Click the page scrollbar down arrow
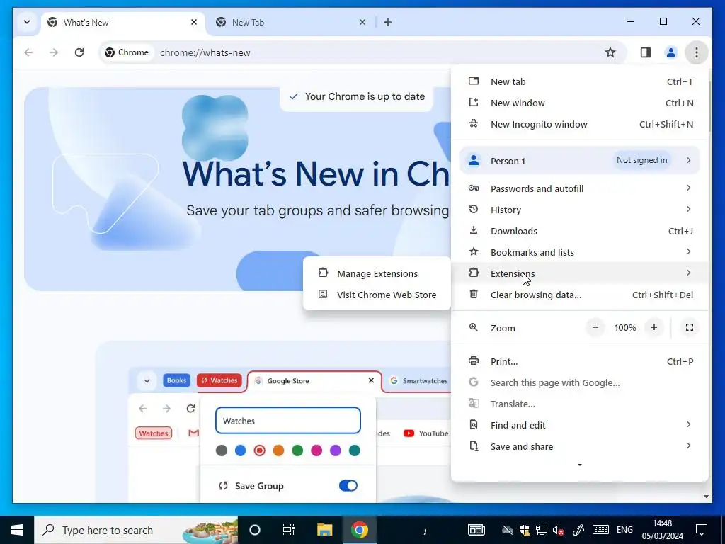725x544 pixels. pyautogui.click(x=706, y=497)
